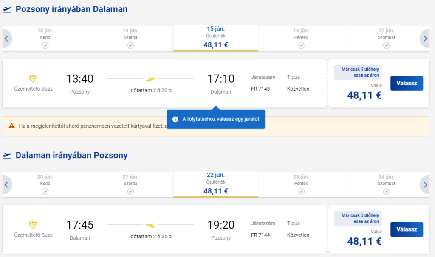This screenshot has width=435, height=257.
Task: Choose the 21 jún. Szerda date tab
Action: tap(130, 185)
